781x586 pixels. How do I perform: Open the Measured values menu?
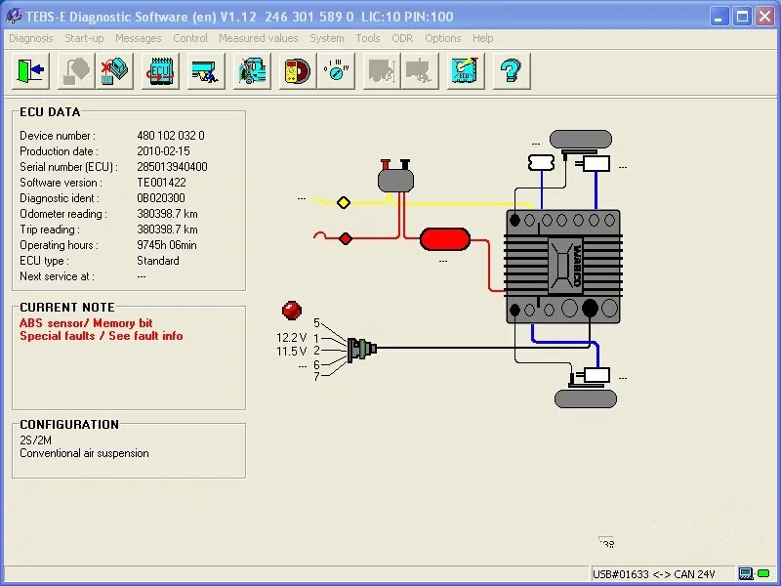(259, 38)
